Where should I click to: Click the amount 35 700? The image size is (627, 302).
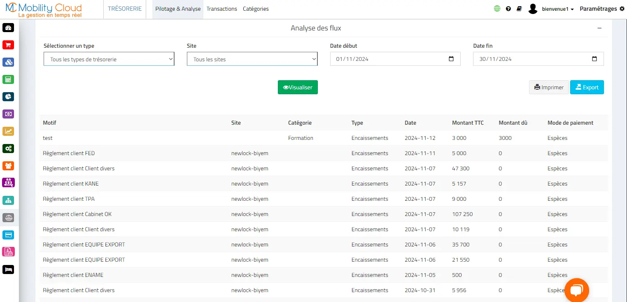pyautogui.click(x=461, y=244)
